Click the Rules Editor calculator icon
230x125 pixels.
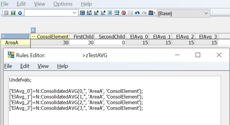point(11,55)
